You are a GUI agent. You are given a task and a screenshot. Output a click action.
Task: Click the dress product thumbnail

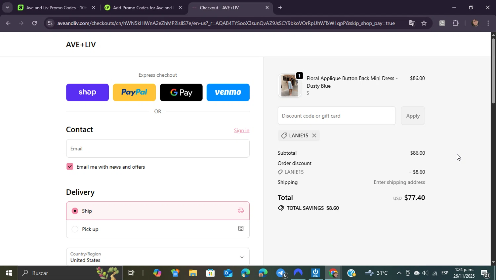(289, 86)
